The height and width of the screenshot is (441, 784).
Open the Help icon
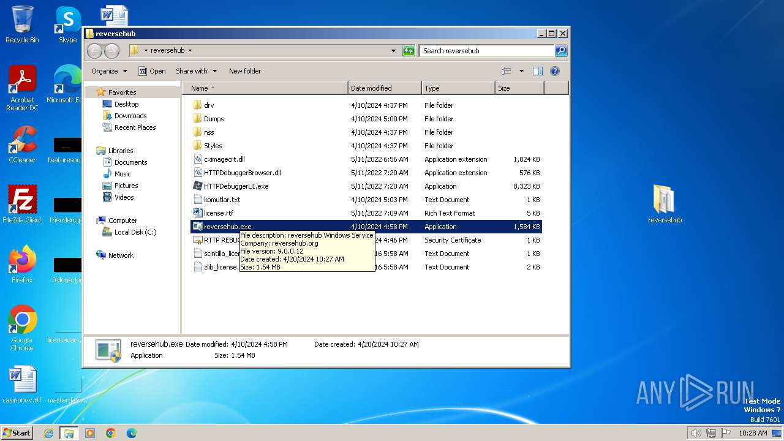coord(555,71)
